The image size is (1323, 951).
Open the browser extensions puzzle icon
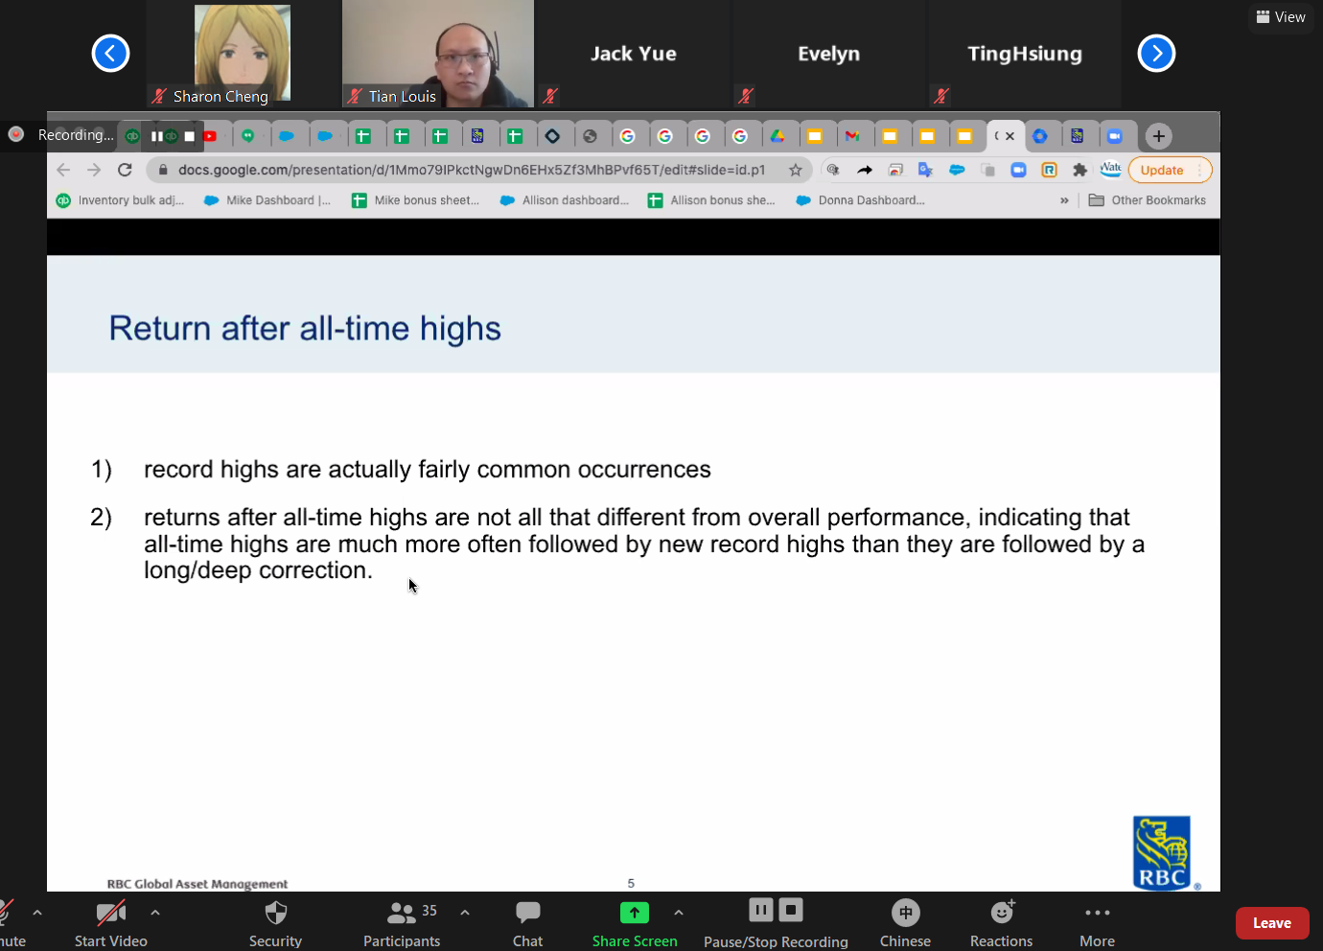click(x=1079, y=170)
